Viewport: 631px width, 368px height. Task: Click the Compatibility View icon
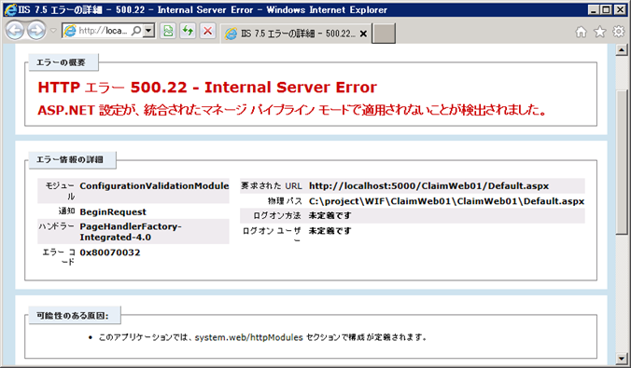pos(168,31)
